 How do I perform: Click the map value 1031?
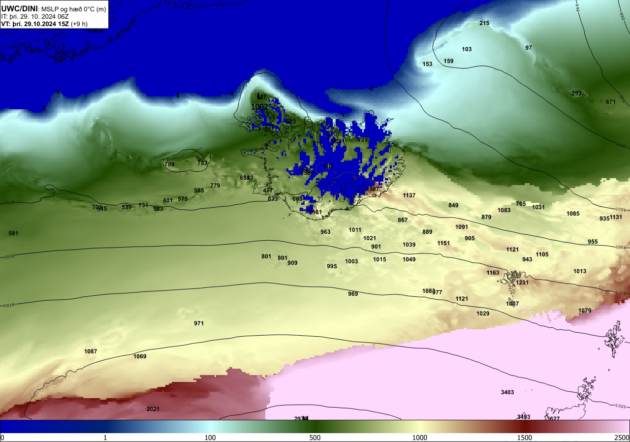tap(538, 207)
